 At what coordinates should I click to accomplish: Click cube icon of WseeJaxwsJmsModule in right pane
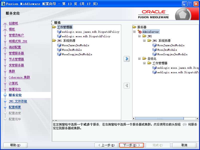click(x=154, y=45)
